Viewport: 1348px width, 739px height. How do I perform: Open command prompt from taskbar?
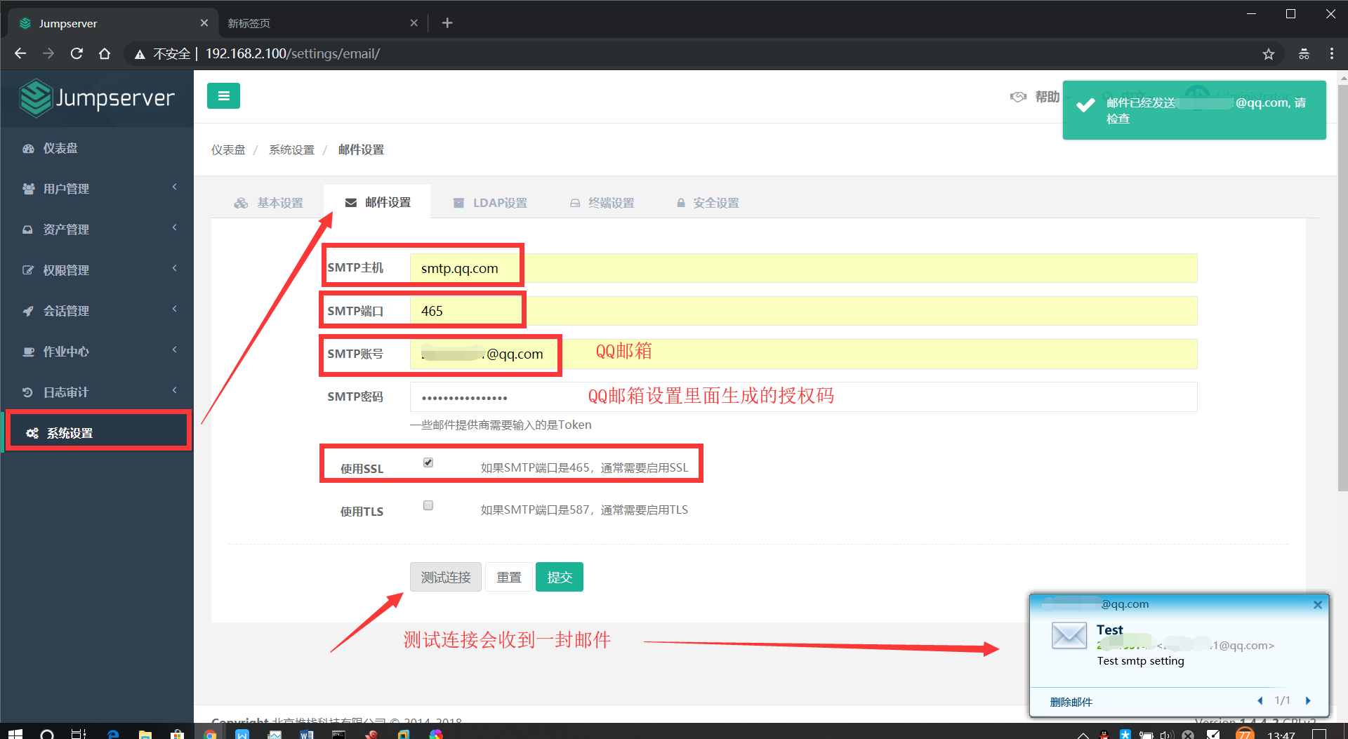point(339,734)
